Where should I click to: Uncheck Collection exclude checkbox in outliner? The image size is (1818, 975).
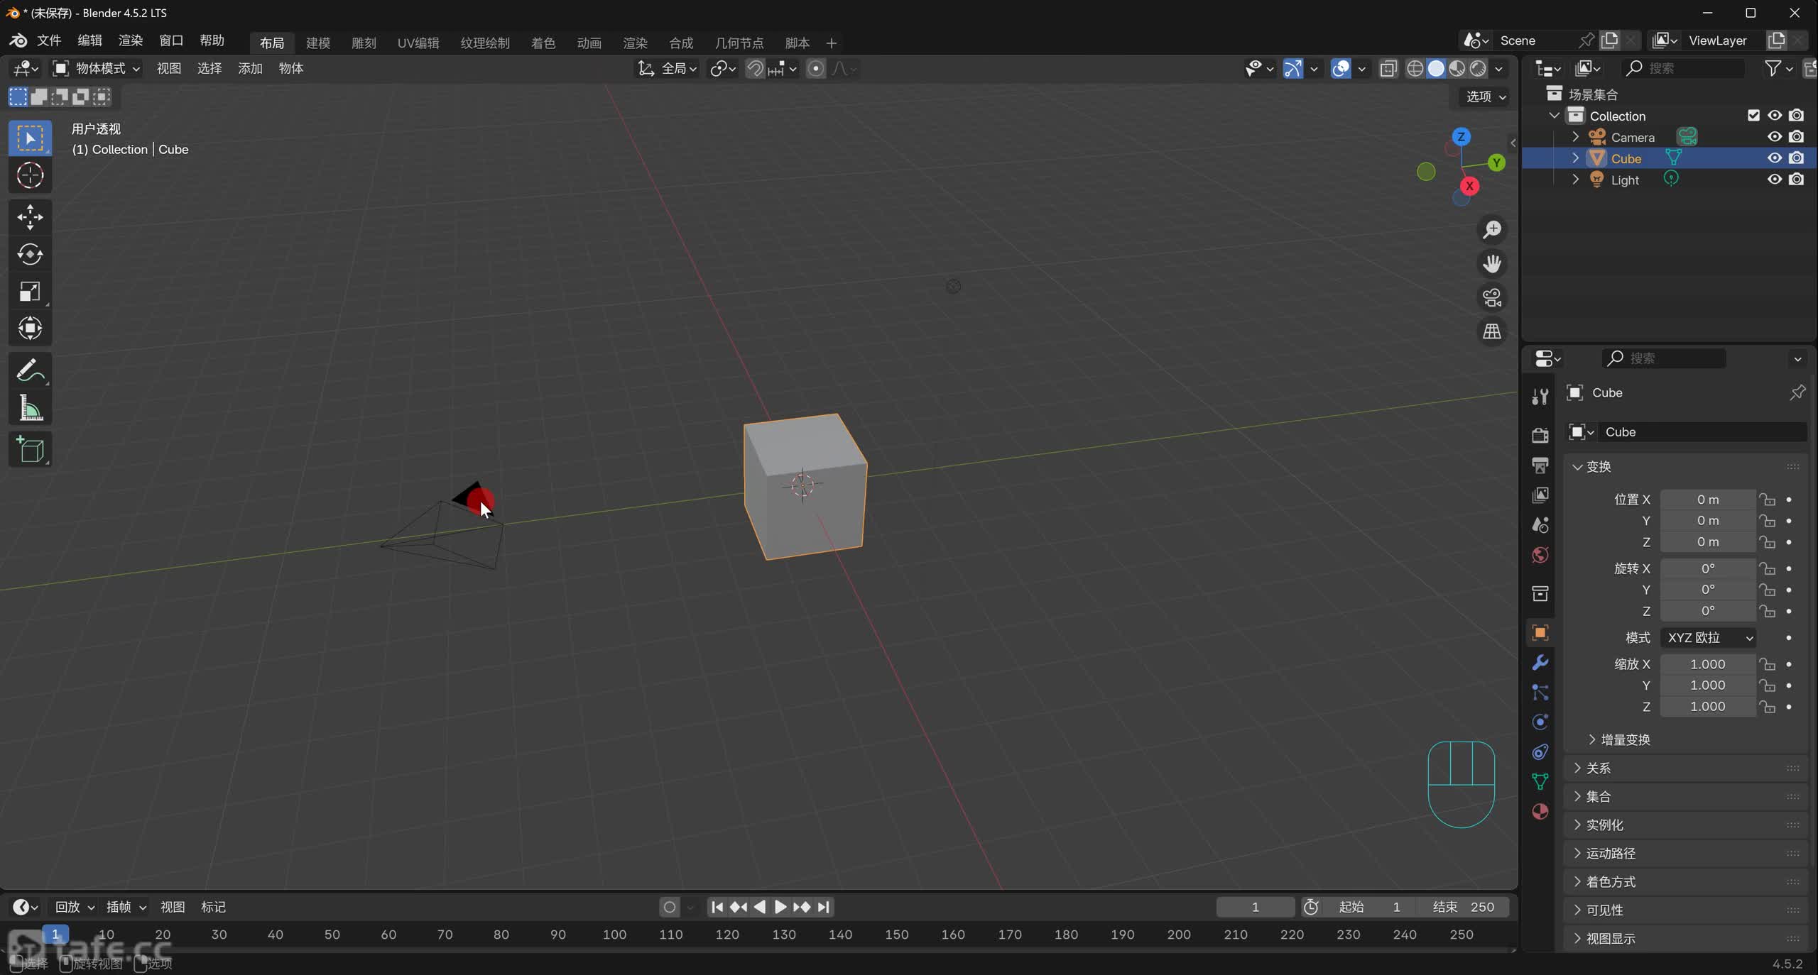coord(1753,116)
